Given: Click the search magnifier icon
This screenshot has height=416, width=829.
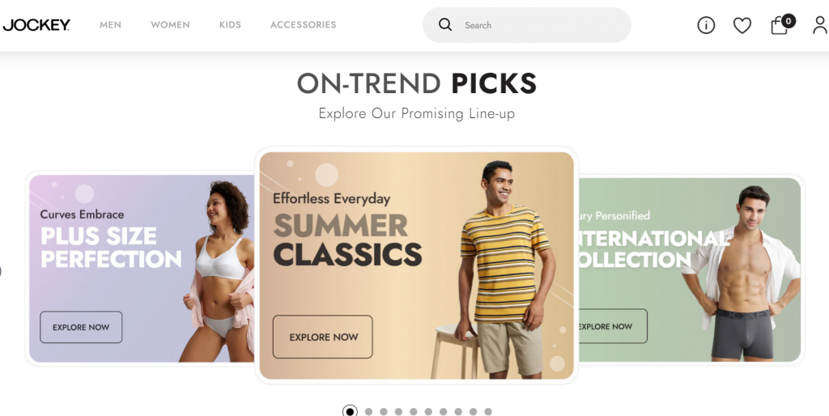Looking at the screenshot, I should pyautogui.click(x=445, y=25).
